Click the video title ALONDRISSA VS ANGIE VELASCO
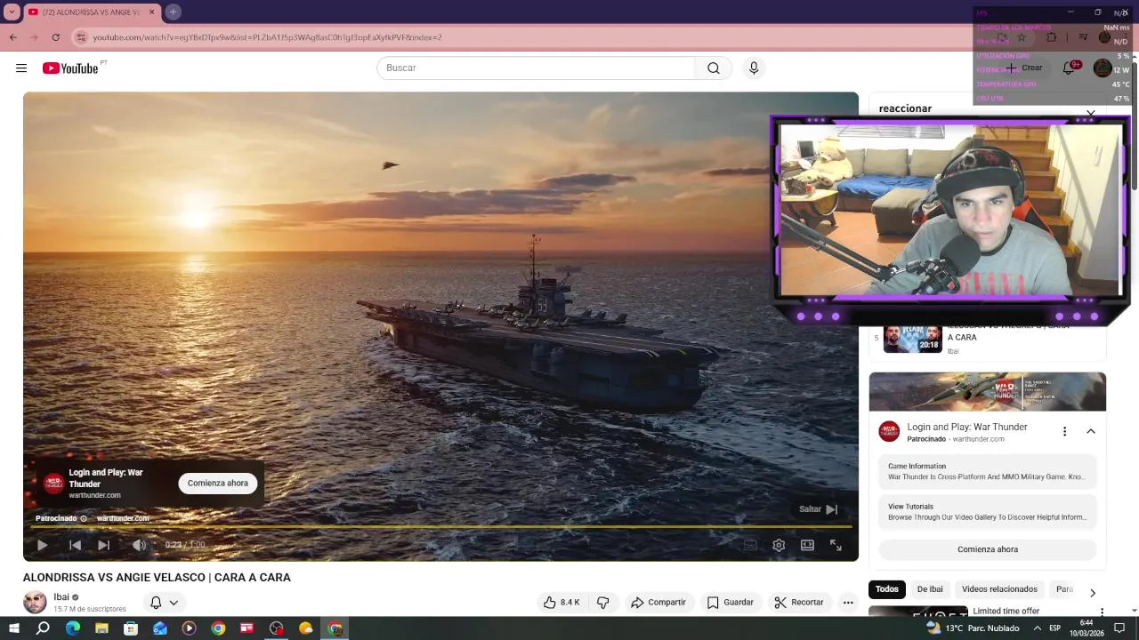This screenshot has width=1139, height=640. click(x=157, y=578)
